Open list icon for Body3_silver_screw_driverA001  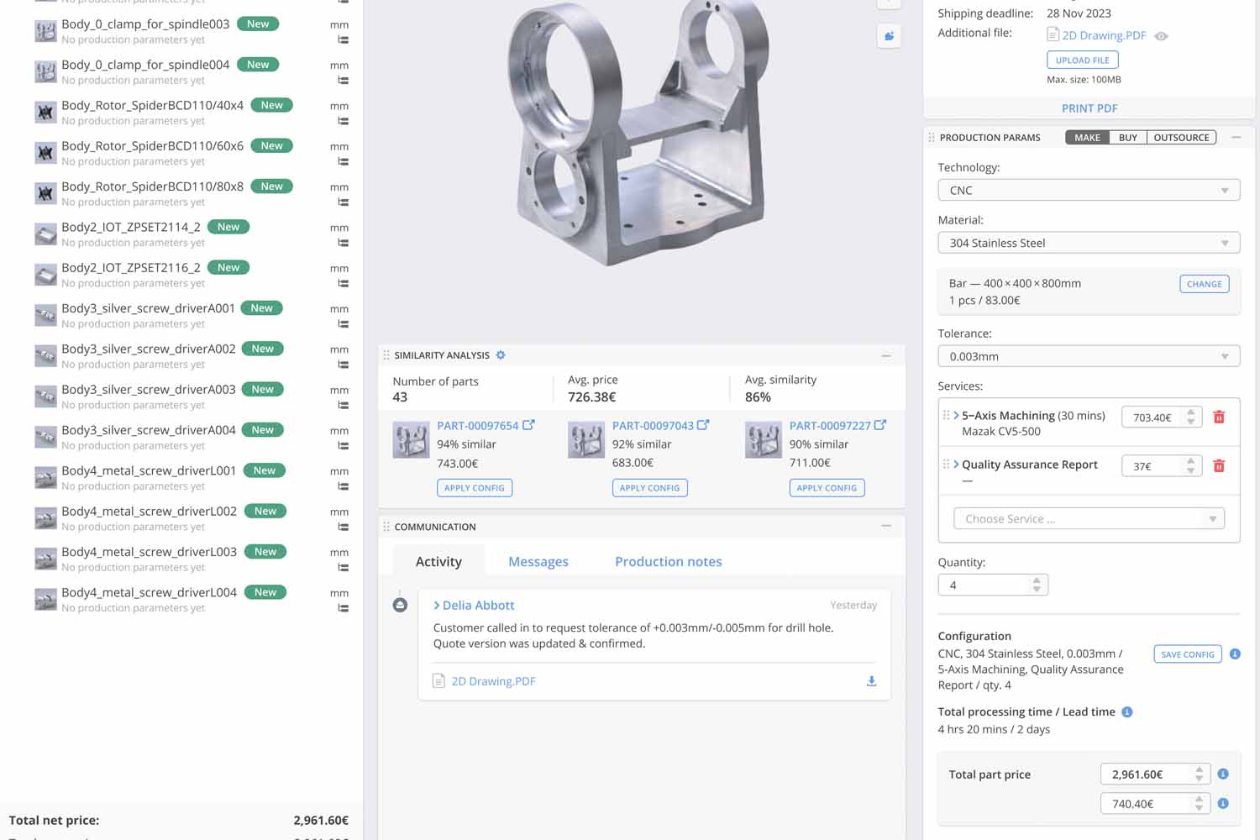(x=343, y=324)
